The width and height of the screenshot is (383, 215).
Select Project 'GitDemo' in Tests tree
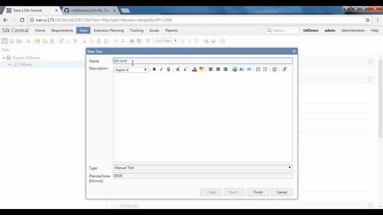(x=26, y=58)
